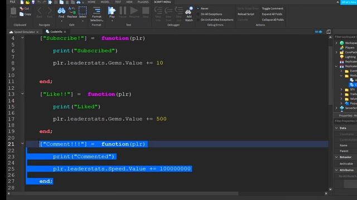Click the Reload Script action
The width and height of the screenshot is (357, 200).
coord(246,14)
